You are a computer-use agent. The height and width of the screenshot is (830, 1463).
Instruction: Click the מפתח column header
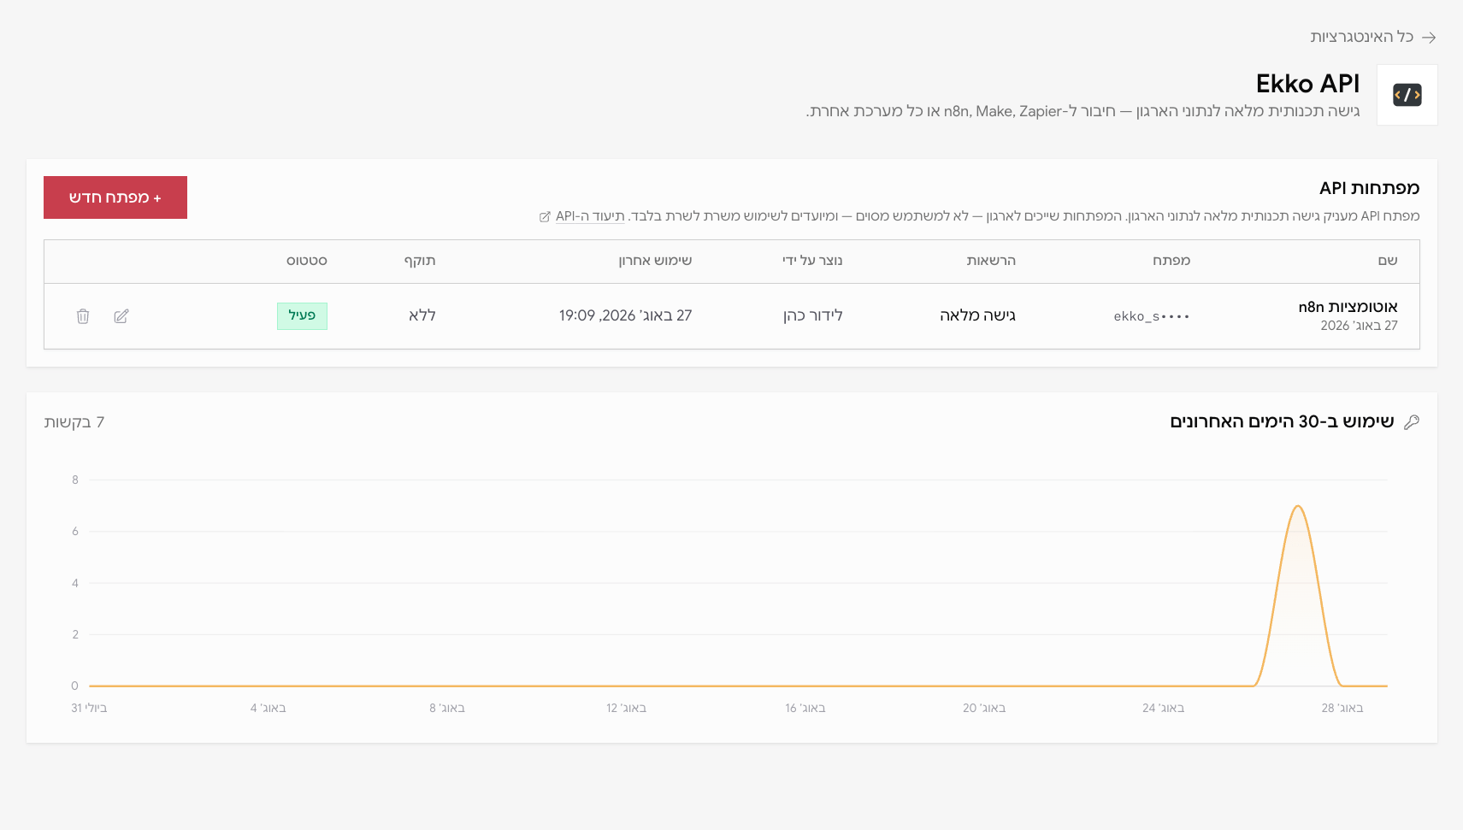[1171, 261]
